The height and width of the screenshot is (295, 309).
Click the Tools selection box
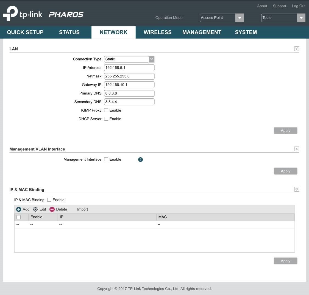point(279,18)
